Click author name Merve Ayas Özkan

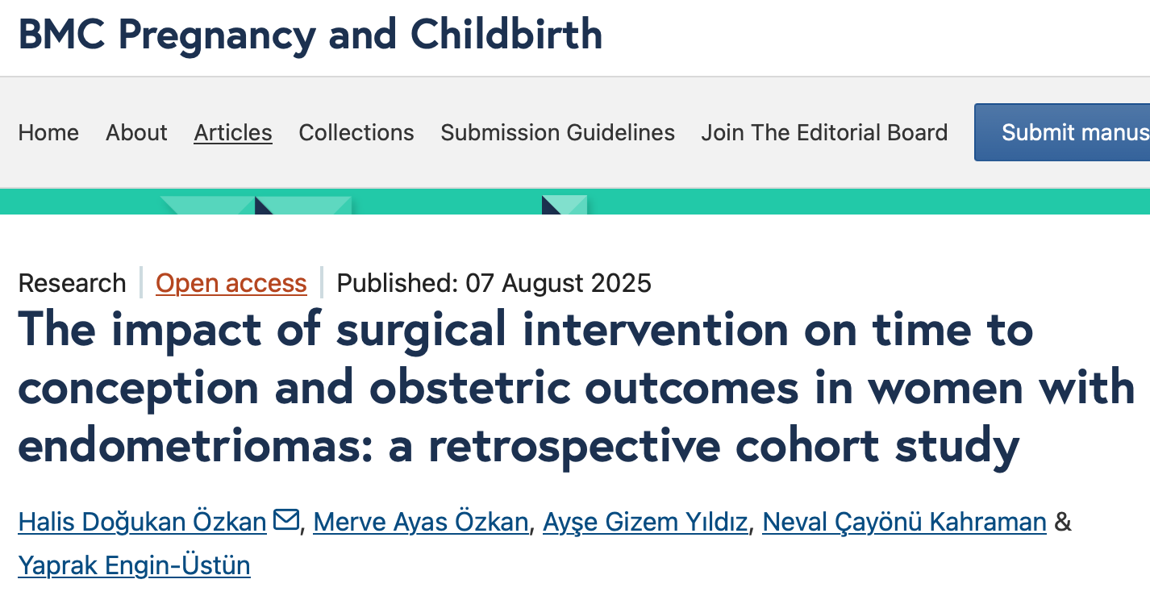click(421, 523)
